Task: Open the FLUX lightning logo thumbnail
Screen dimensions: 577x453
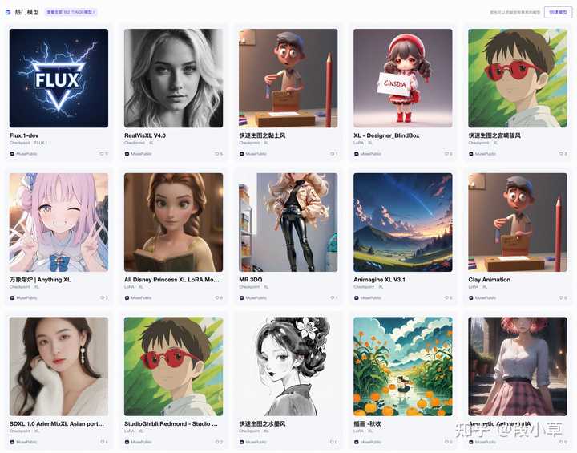Action: tap(59, 78)
